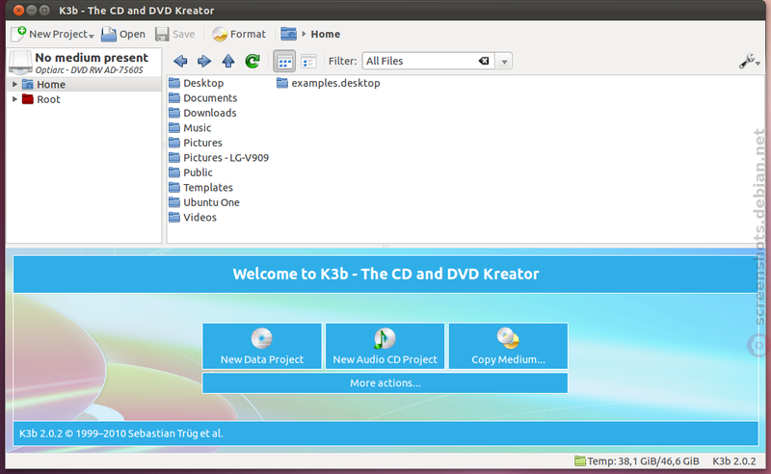The height and width of the screenshot is (474, 771).
Task: Start a New Data Project
Action: click(x=262, y=346)
